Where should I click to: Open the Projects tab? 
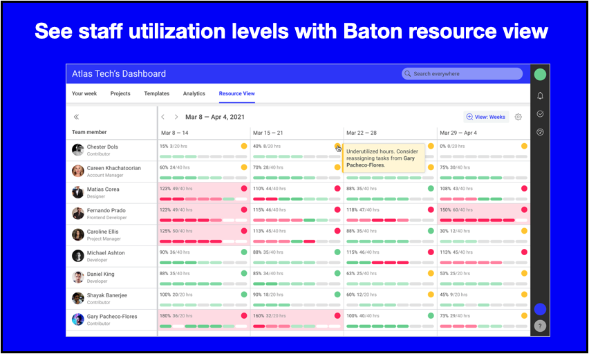[x=120, y=93]
